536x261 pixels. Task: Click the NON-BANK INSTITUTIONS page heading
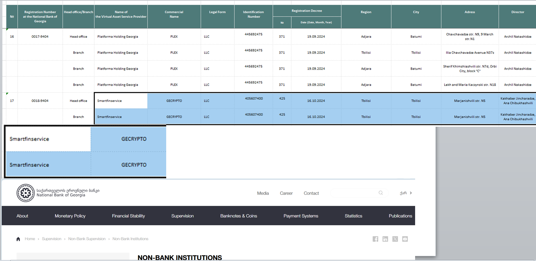pyautogui.click(x=180, y=258)
